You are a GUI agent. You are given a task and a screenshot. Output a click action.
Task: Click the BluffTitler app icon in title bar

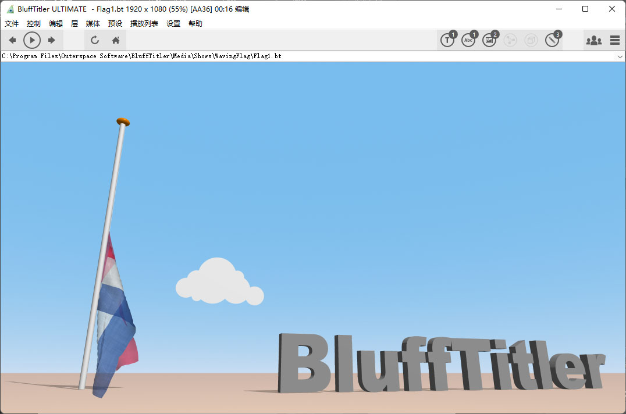tap(10, 9)
